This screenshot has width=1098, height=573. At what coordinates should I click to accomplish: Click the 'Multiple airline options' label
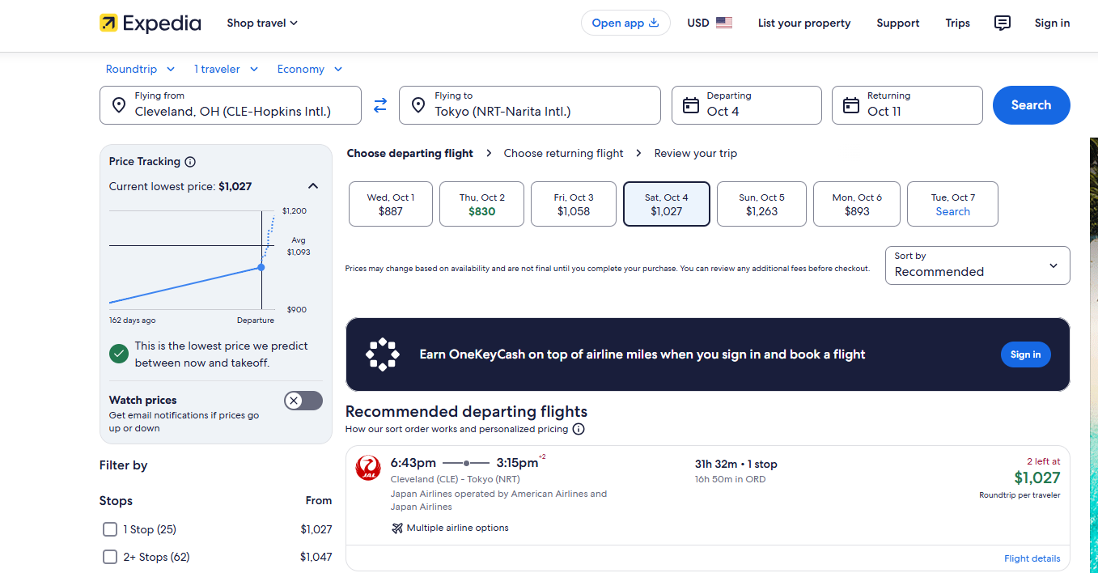point(458,528)
